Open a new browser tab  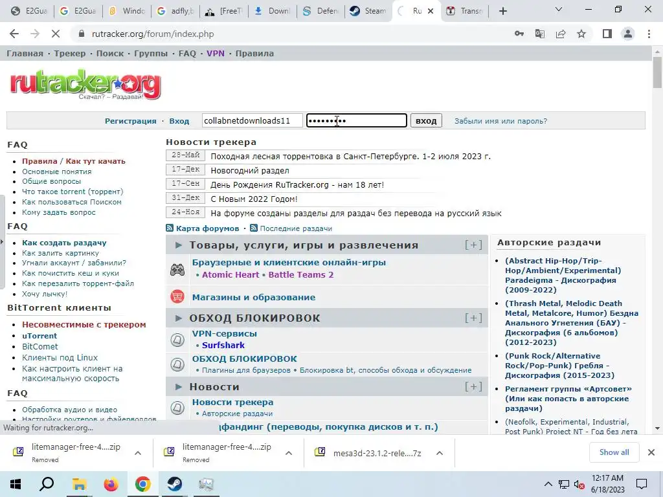502,11
